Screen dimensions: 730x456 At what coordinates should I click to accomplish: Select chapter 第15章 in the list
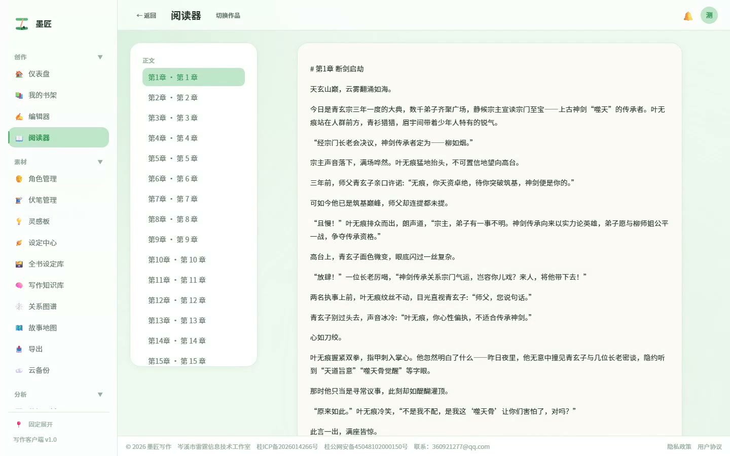194,360
